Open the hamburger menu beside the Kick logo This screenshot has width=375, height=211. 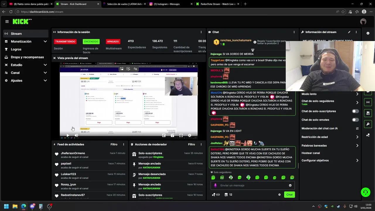7,21
